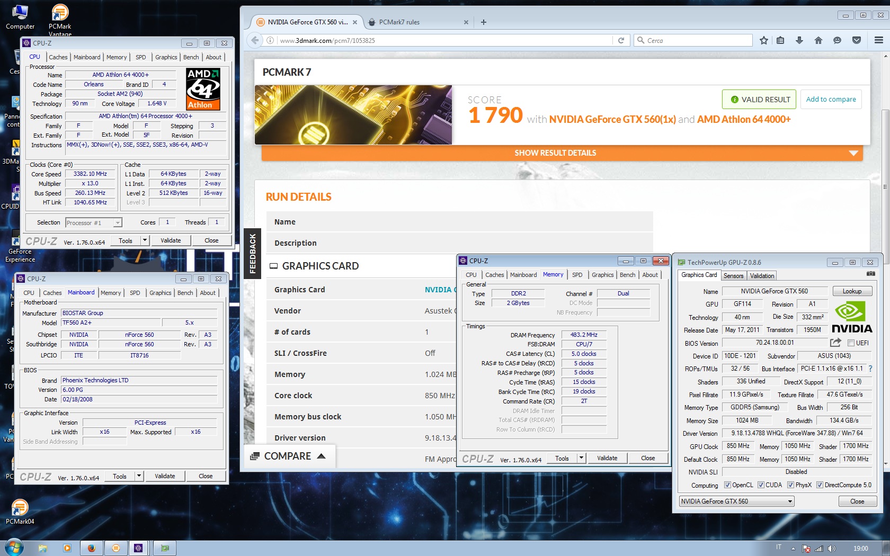
Task: Switch to Firefox in taskbar
Action: (x=92, y=548)
